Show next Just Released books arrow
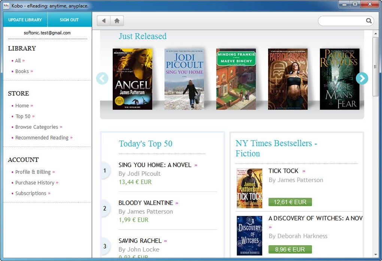Image resolution: width=382 pixels, height=261 pixels. coord(362,78)
